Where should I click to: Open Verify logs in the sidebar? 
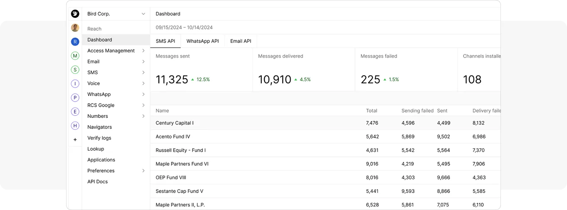click(x=99, y=138)
